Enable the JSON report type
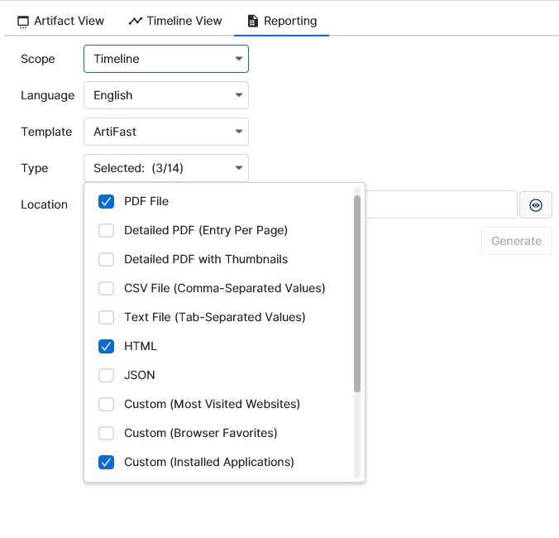 (107, 375)
